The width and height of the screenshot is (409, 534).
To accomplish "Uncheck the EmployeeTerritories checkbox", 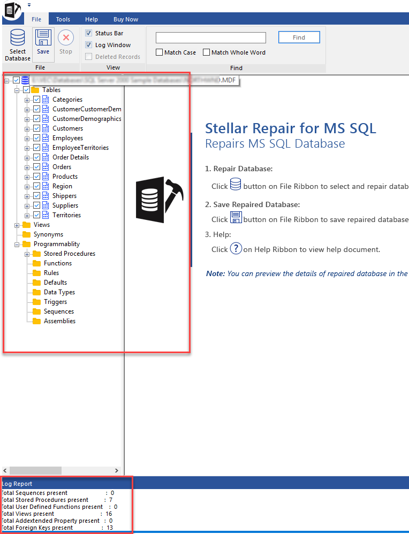I will point(37,148).
